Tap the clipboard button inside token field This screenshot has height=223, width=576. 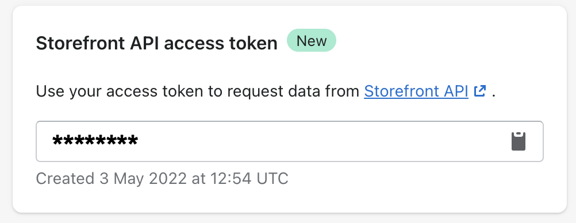pos(519,141)
